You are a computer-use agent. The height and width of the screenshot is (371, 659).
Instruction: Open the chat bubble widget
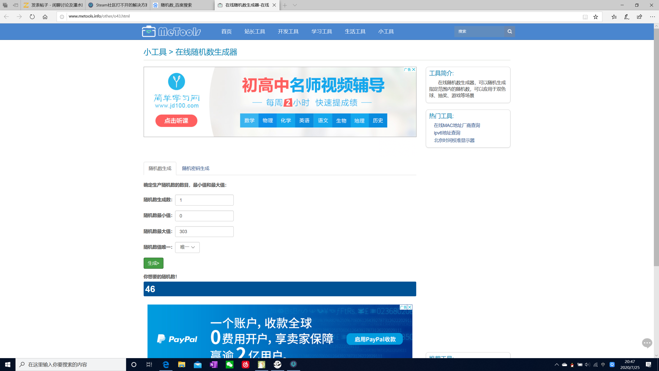(x=647, y=343)
